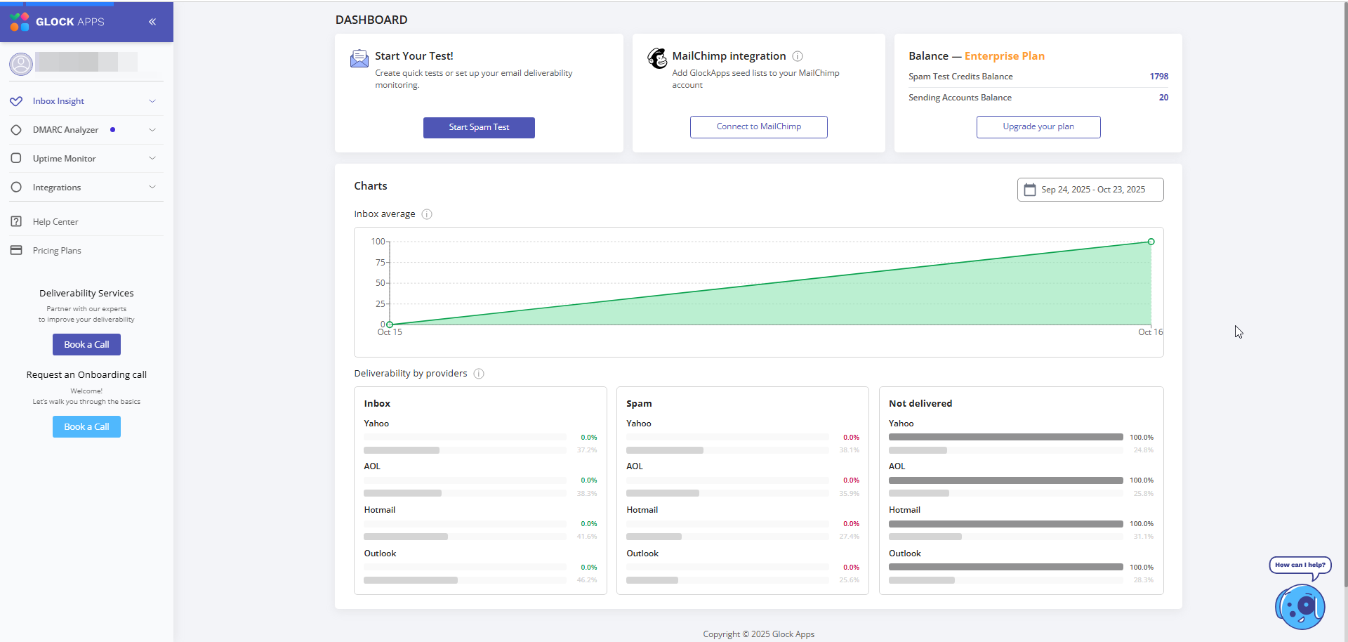Open the Help Center menu item
The height and width of the screenshot is (642, 1348).
coord(55,222)
